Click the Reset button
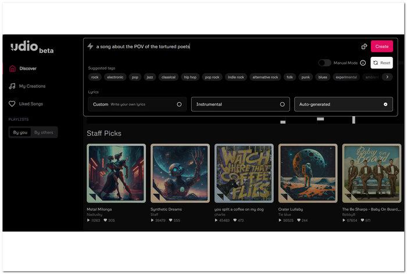The height and width of the screenshot is (274, 407). (381, 63)
